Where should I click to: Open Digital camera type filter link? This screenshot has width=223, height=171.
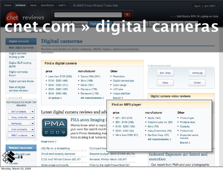point(123,81)
